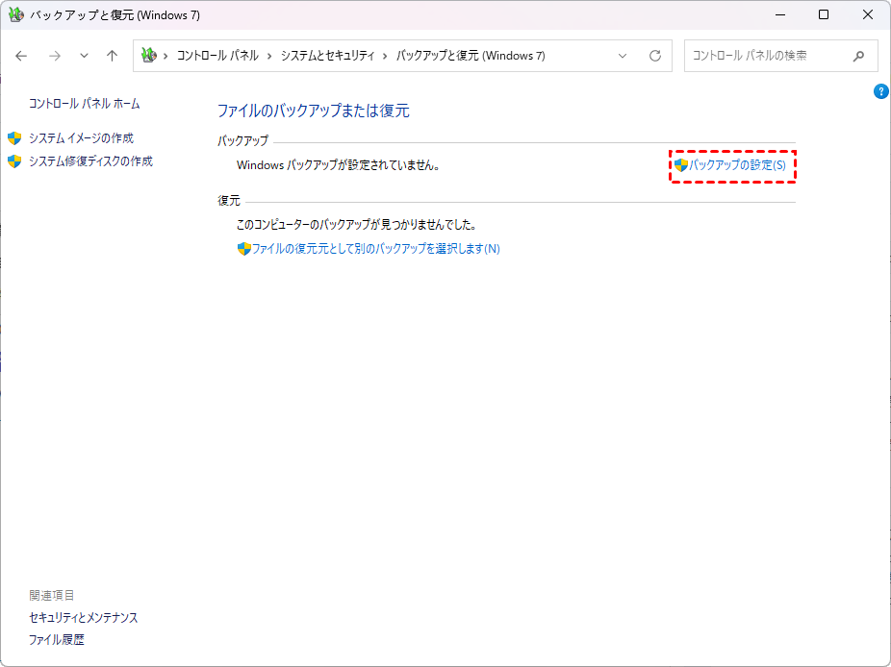Expand the chevron after システムとセキュリティ breadcrumb
The width and height of the screenshot is (891, 667).
pos(386,56)
